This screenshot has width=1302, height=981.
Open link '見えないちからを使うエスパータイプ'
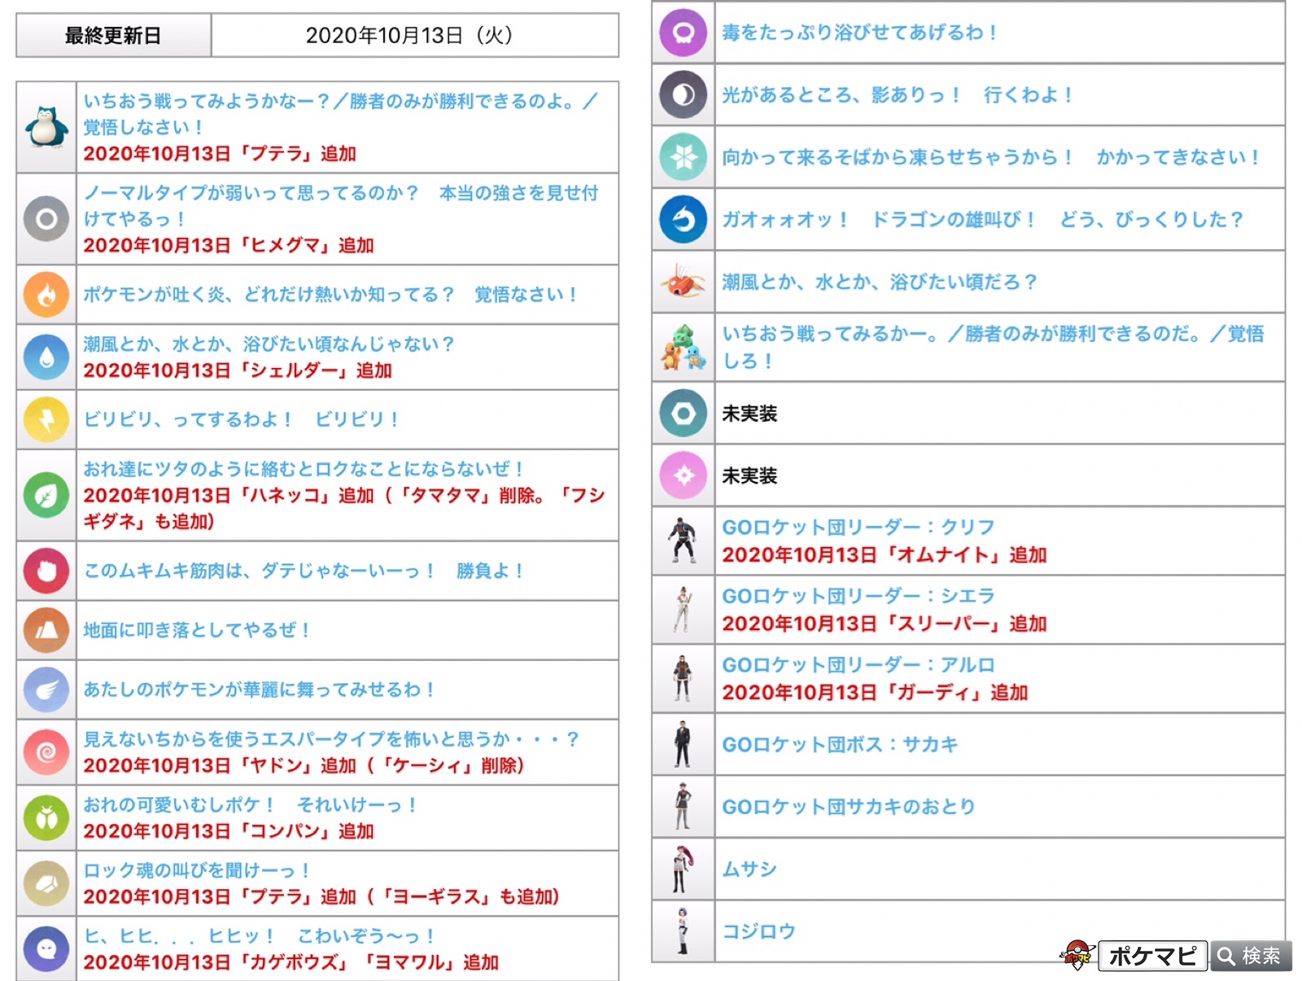point(330,739)
